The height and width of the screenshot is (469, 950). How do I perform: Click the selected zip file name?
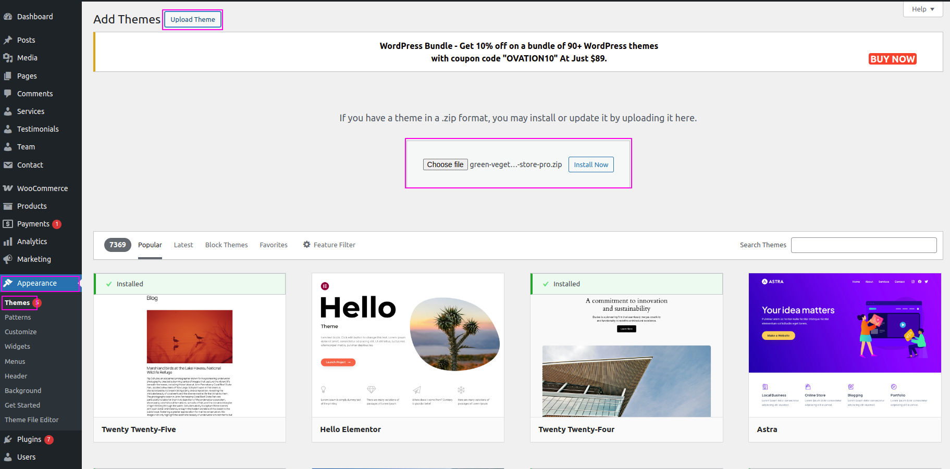(516, 164)
